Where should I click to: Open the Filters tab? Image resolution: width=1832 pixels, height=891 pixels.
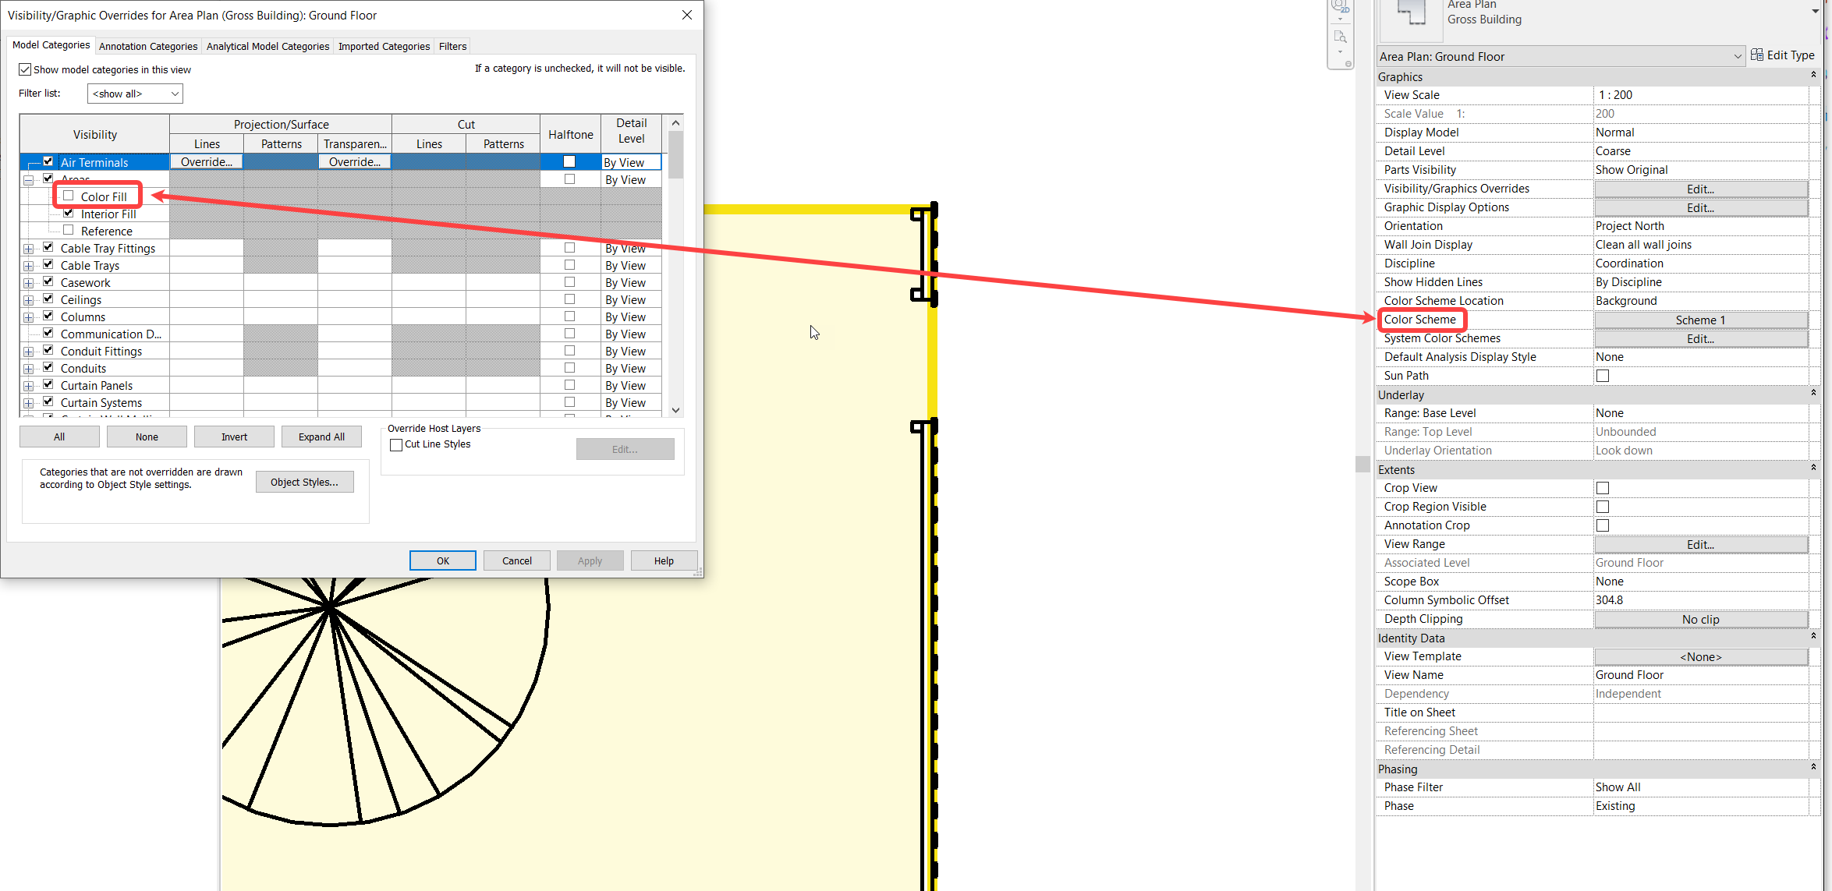452,45
